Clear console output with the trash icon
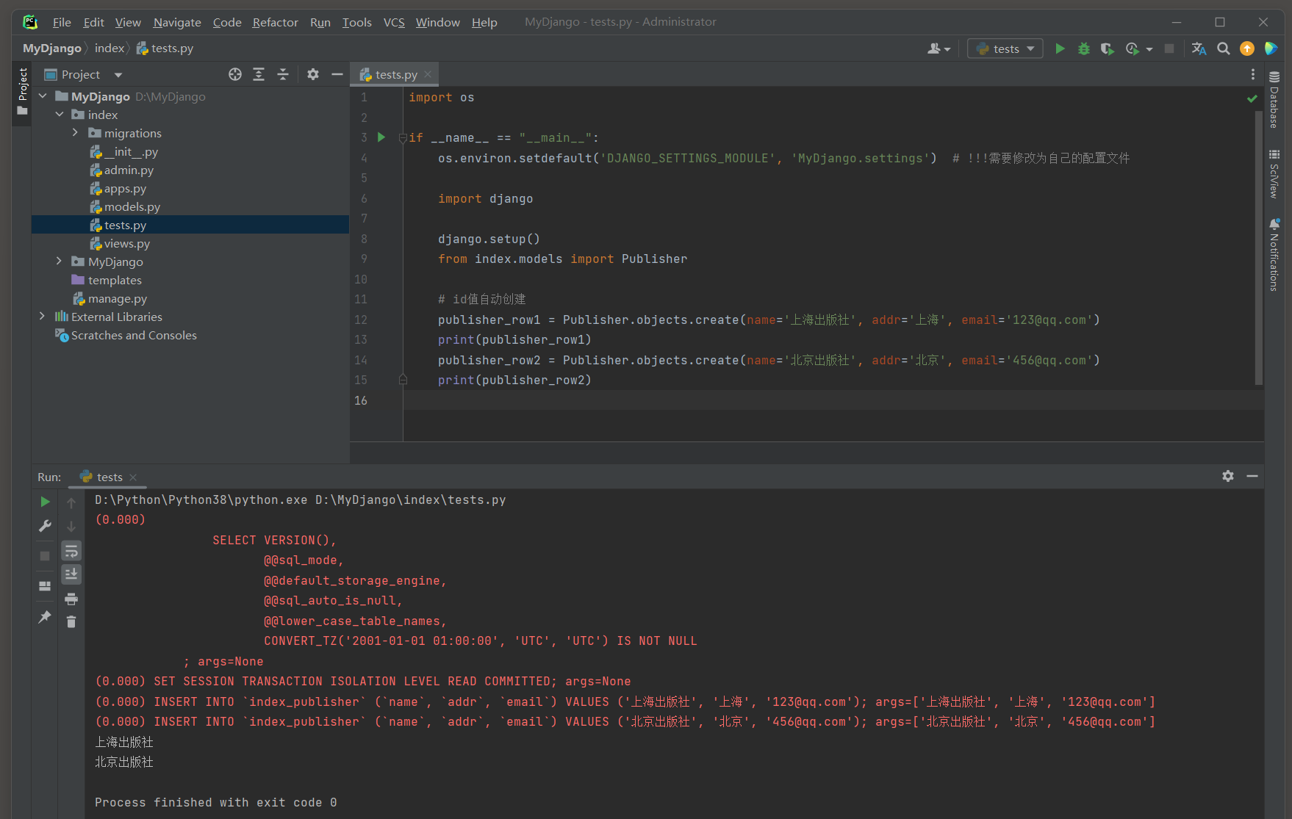This screenshot has width=1292, height=819. tap(71, 622)
